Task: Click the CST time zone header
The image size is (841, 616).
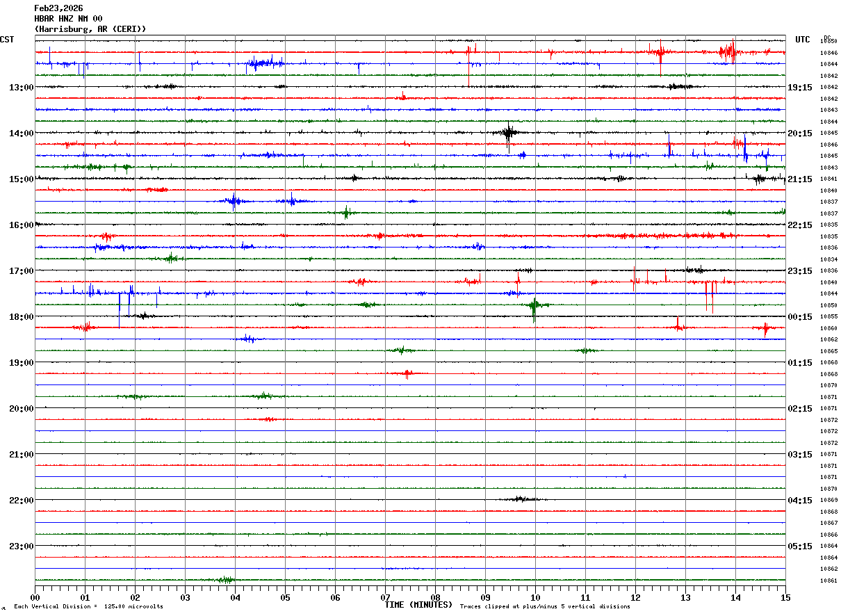Action: (7, 40)
